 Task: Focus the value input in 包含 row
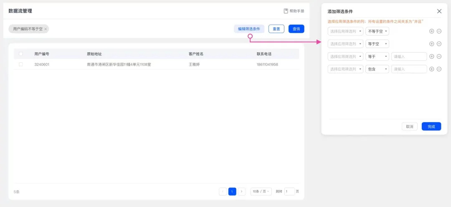coord(409,69)
